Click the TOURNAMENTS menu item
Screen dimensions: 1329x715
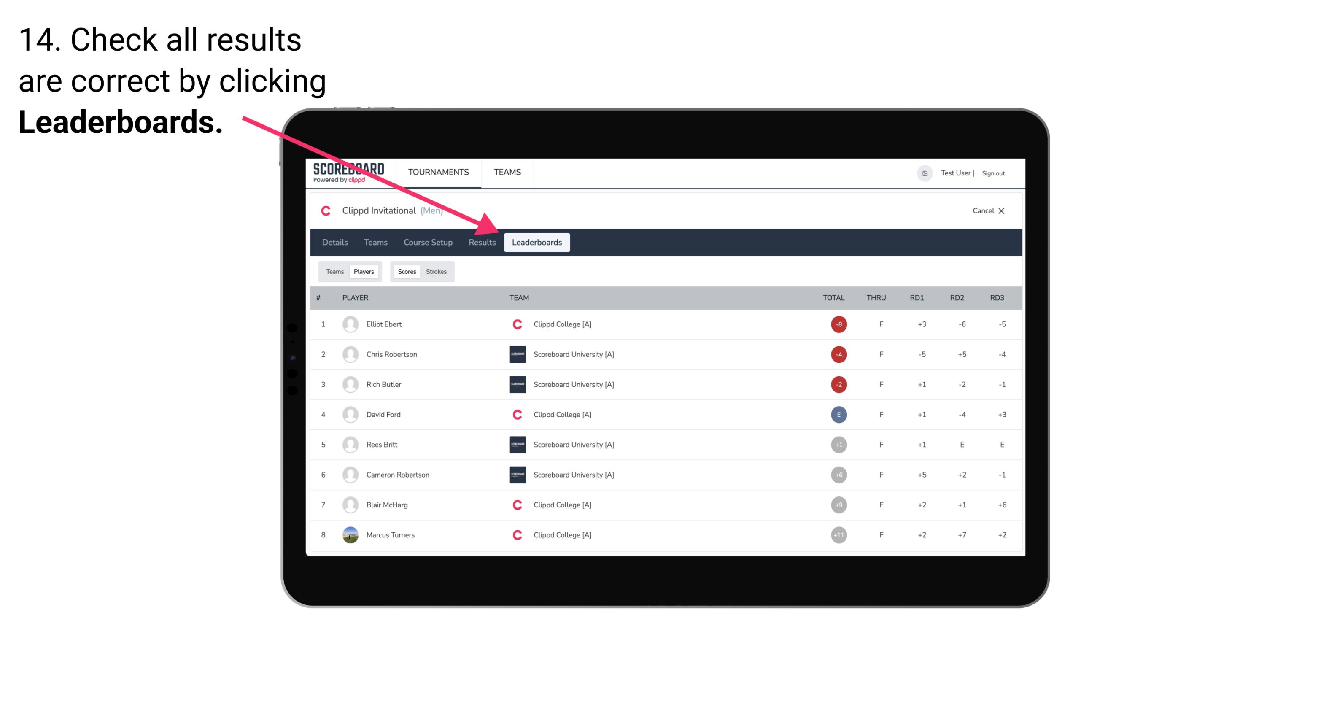click(x=439, y=172)
